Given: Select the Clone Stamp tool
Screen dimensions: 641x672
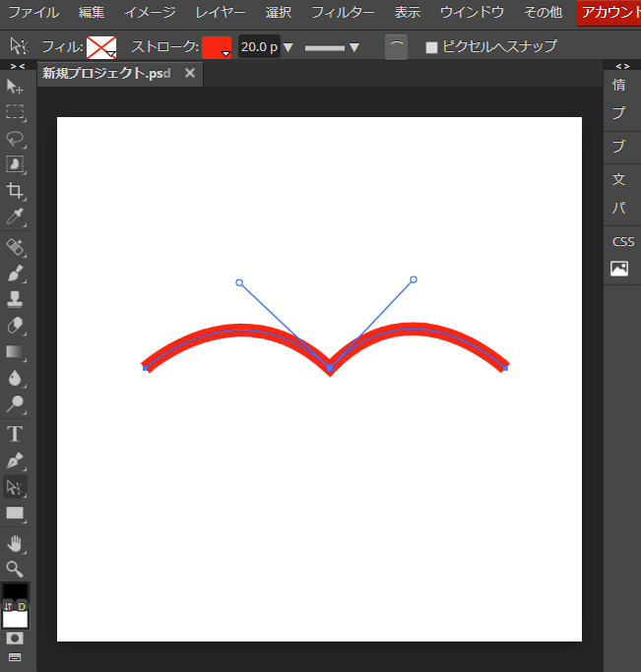Looking at the screenshot, I should tap(15, 299).
